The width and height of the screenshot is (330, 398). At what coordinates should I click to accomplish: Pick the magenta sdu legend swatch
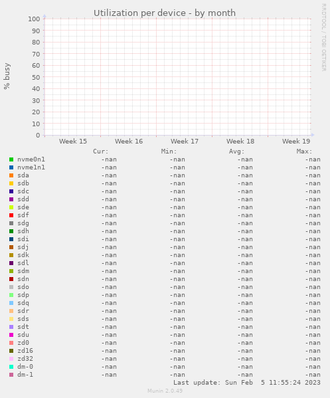coord(11,335)
